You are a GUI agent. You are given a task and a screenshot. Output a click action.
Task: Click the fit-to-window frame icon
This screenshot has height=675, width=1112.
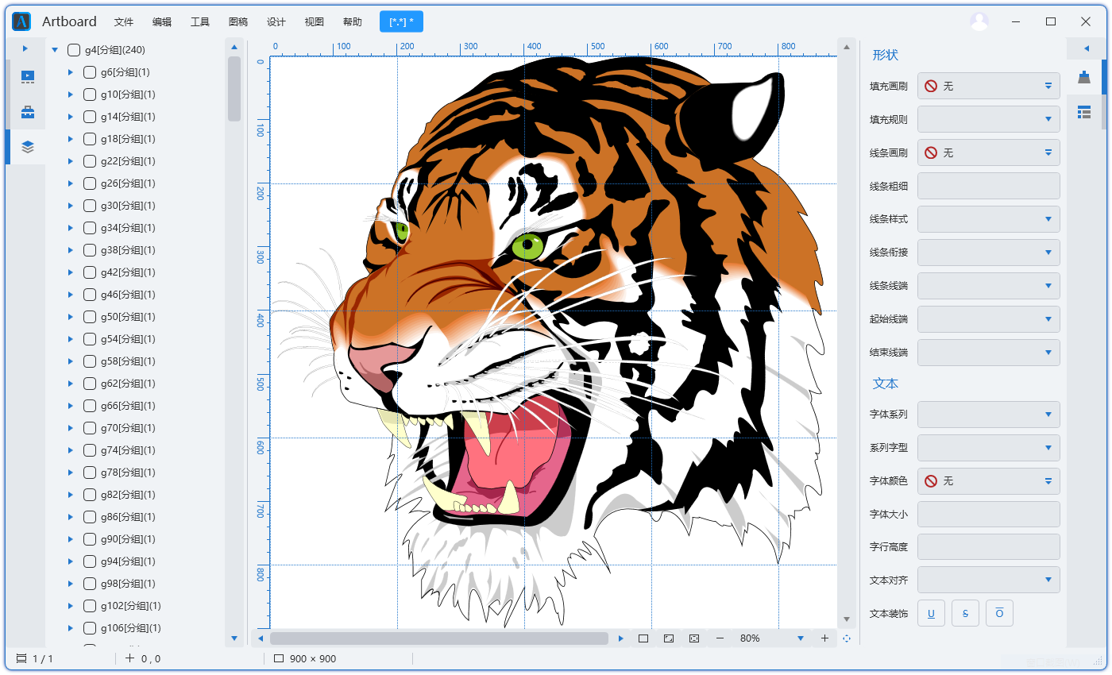669,638
